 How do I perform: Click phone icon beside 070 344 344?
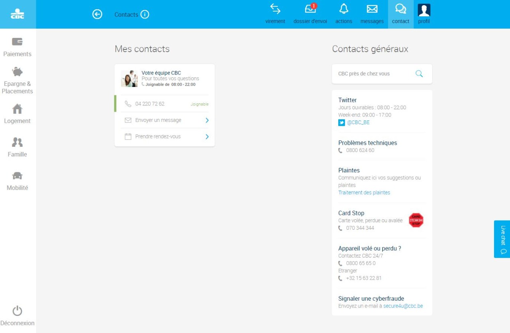340,229
